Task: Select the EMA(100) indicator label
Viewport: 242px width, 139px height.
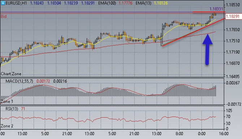Action: [x=107, y=3]
